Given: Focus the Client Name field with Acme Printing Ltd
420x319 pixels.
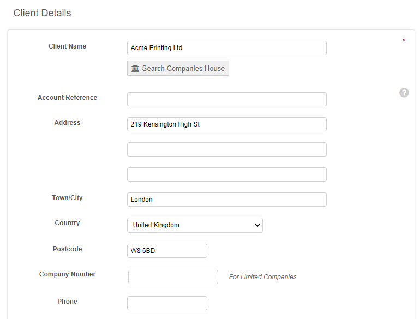Looking at the screenshot, I should point(226,48).
